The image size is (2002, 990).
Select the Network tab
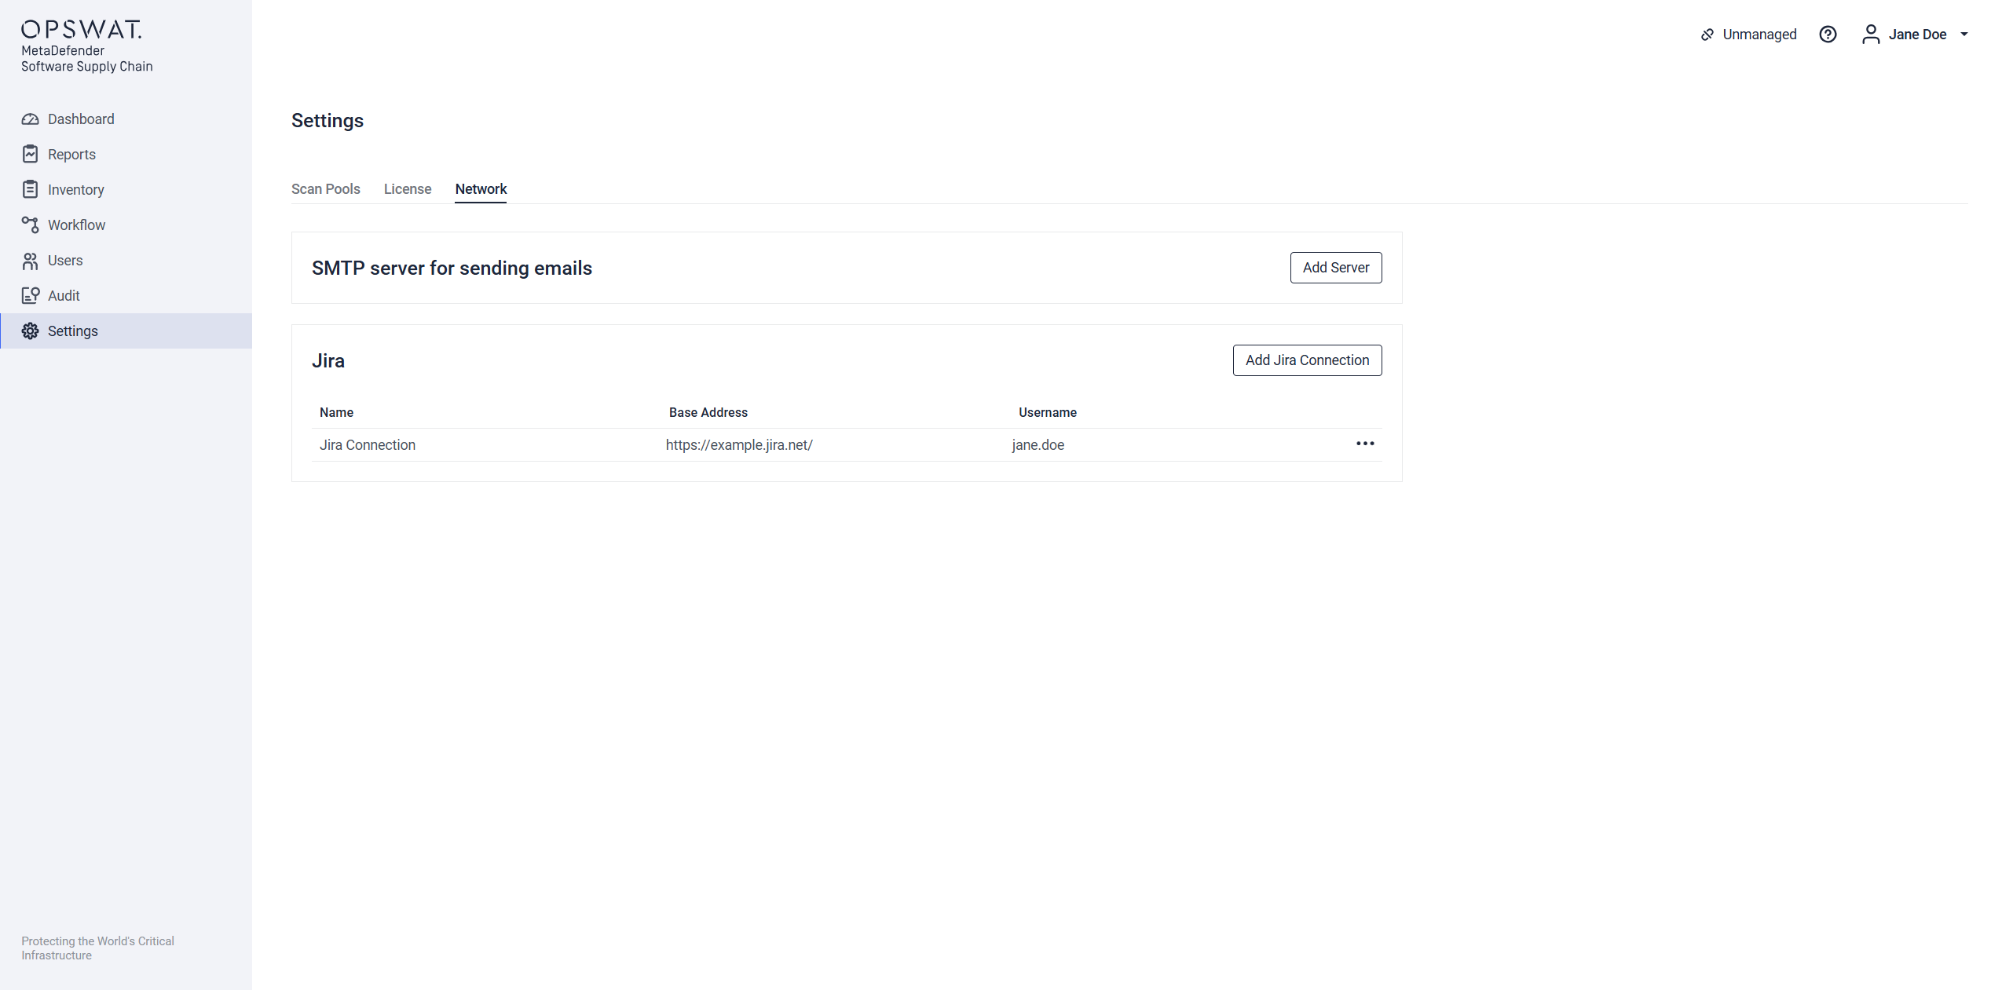coord(481,189)
